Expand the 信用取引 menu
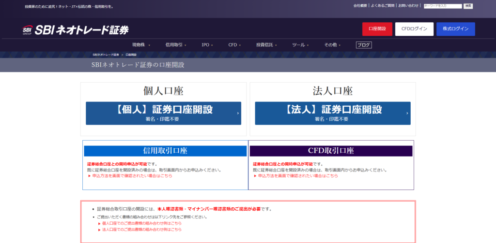496x243 pixels. 176,45
